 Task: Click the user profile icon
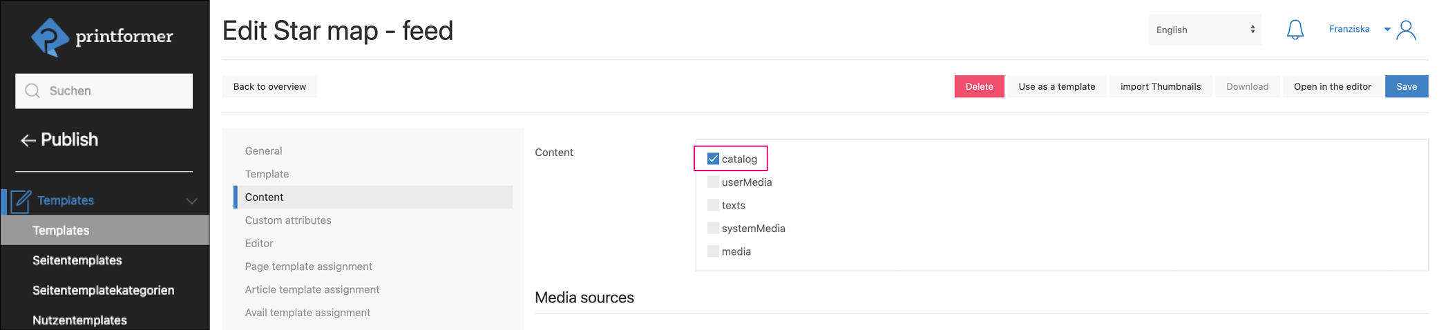[1406, 30]
